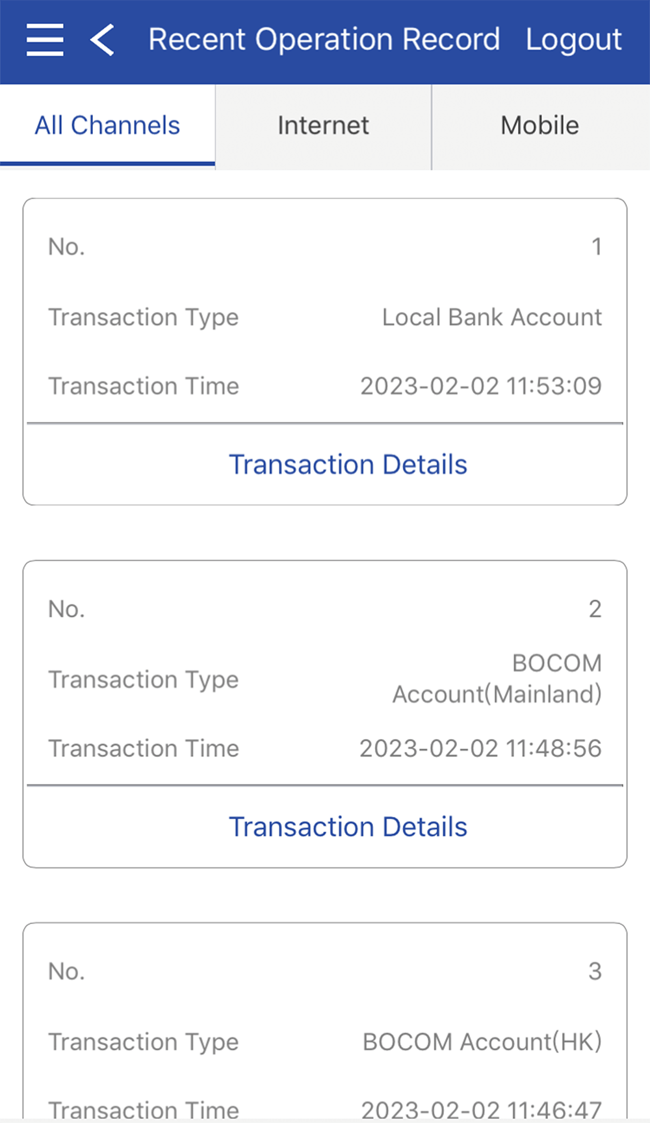This screenshot has height=1123, width=650.
Task: Tap the BOCOM Account(HK) transaction type
Action: [482, 1042]
